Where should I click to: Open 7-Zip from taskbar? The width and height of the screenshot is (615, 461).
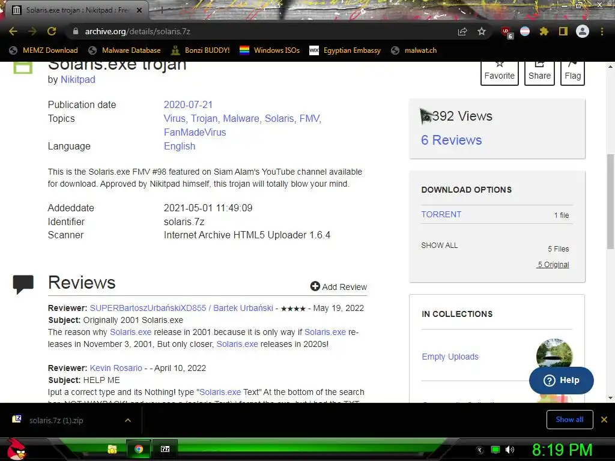point(165,449)
